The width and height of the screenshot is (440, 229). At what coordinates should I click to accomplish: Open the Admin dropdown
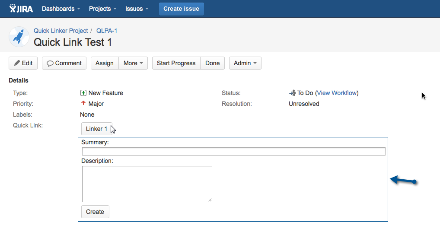point(245,63)
